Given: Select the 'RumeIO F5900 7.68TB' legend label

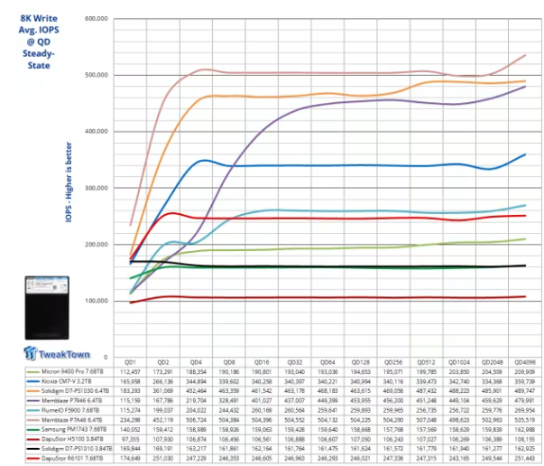Looking at the screenshot, I should (70, 410).
